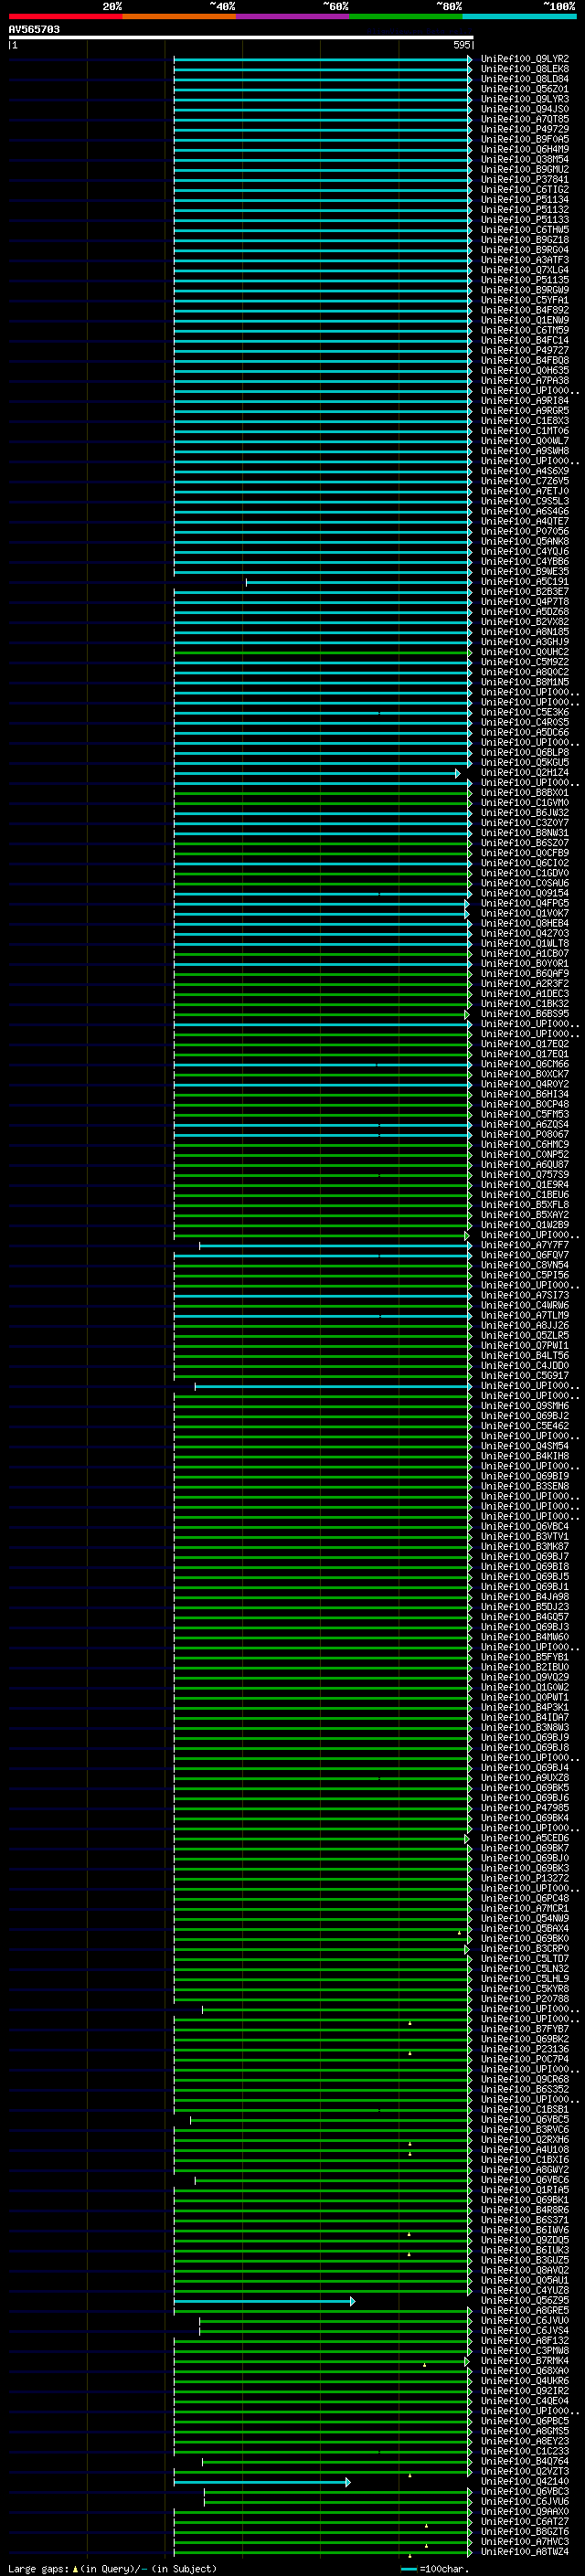Click the UniRef100_P23136 entry

coord(524,2050)
